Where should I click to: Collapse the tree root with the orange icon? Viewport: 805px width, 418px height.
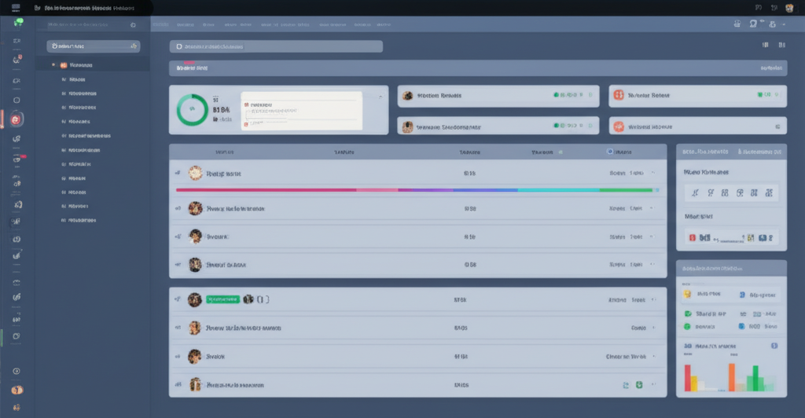pyautogui.click(x=53, y=65)
